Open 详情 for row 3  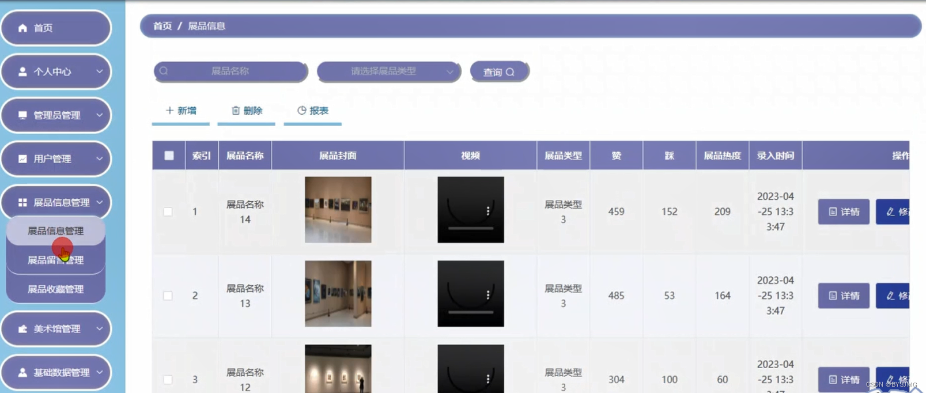coord(844,379)
